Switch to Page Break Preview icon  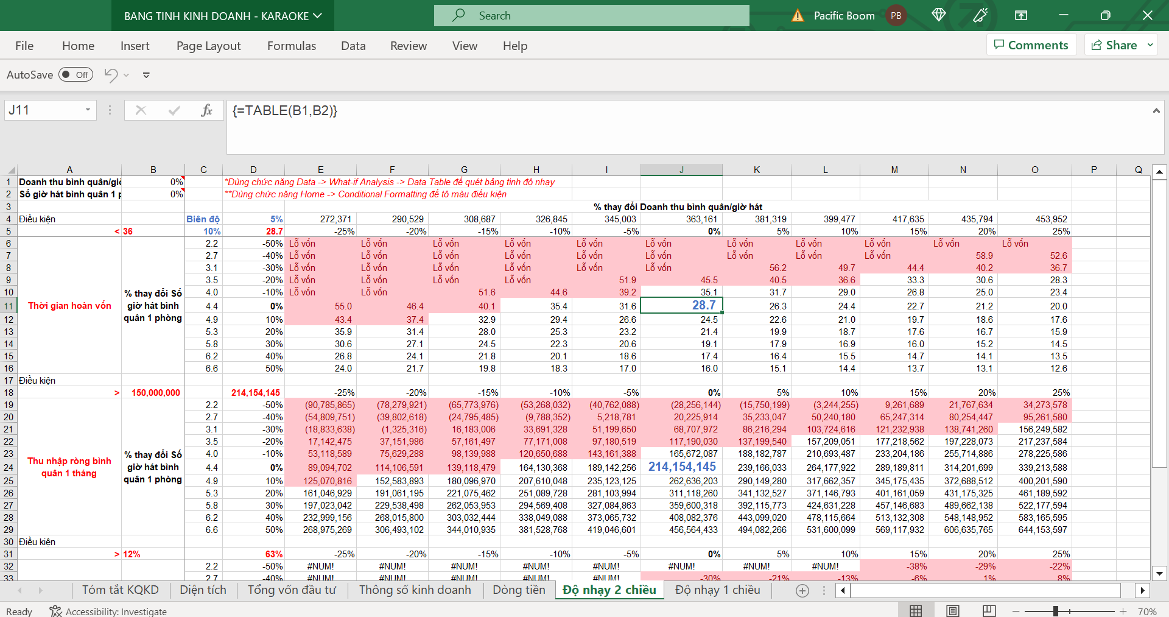point(989,611)
